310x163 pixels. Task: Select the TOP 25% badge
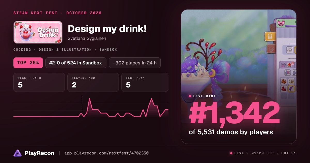pyautogui.click(x=28, y=63)
